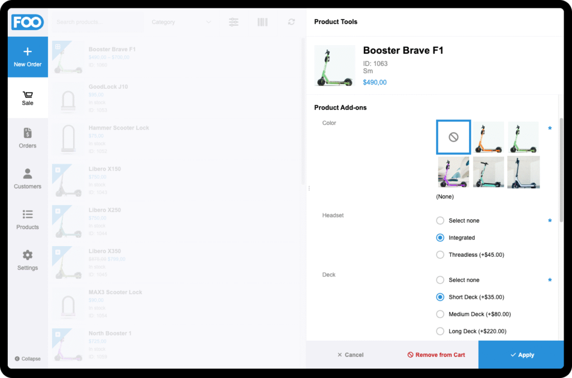
Task: Select the Long Deck radio option
Action: point(440,331)
